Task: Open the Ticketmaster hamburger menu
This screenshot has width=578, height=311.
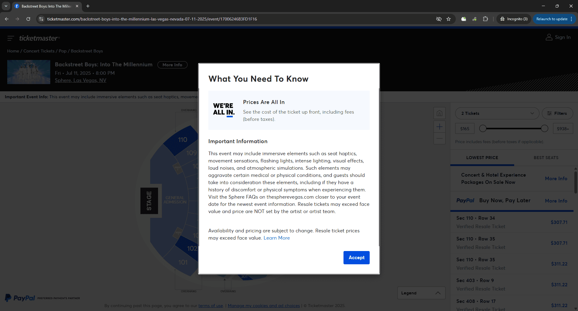Action: [x=11, y=38]
